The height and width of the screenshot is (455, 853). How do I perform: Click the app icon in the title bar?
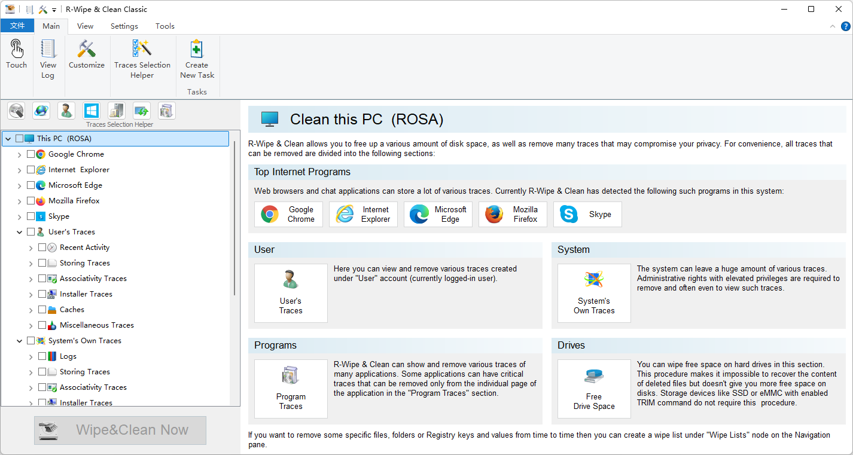click(x=10, y=9)
